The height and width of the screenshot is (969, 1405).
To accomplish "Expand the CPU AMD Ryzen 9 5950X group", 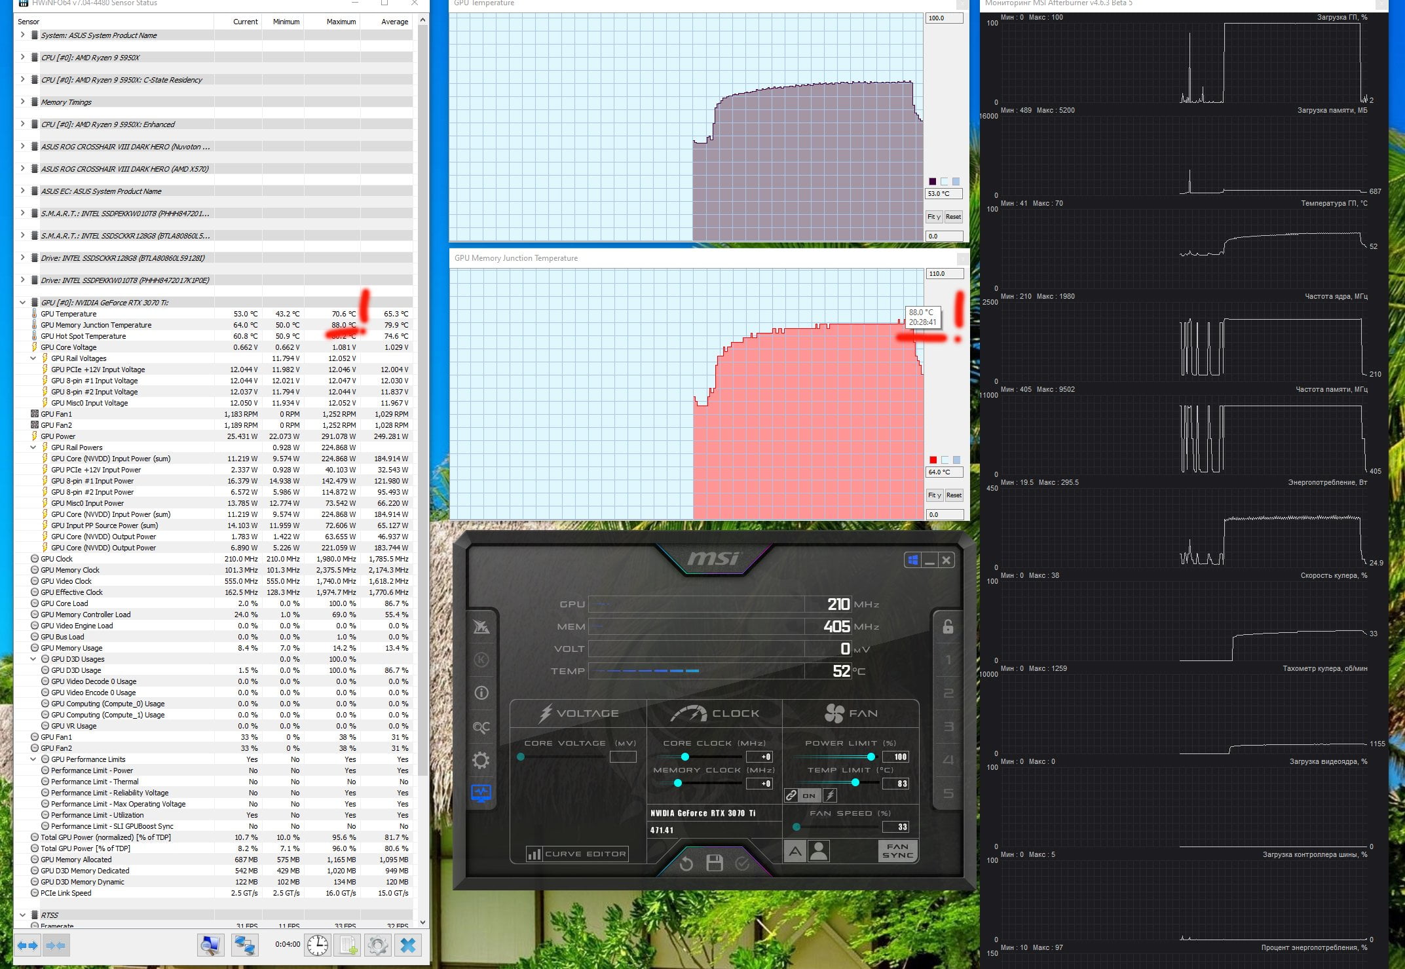I will click(23, 58).
